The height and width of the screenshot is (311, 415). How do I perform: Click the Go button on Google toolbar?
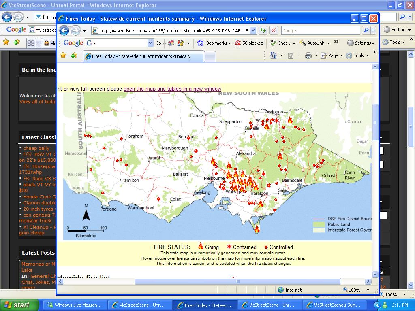coord(158,43)
